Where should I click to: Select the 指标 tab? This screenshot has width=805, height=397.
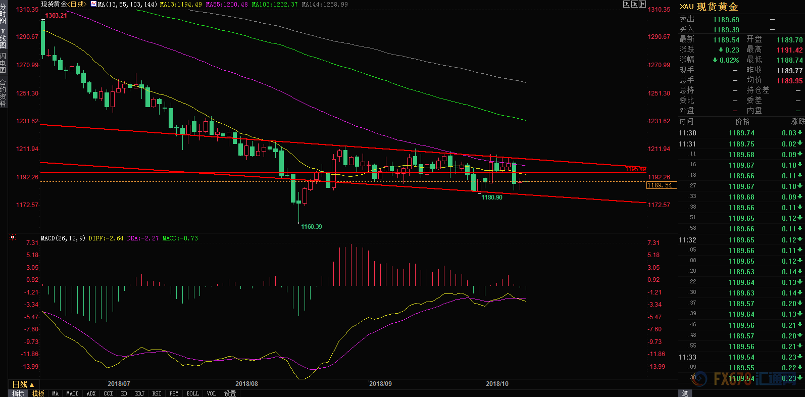(x=18, y=393)
